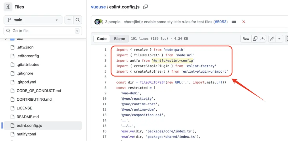288x141 pixels.
Task: Open the commit message chore(lint) link
Action: (x=168, y=22)
